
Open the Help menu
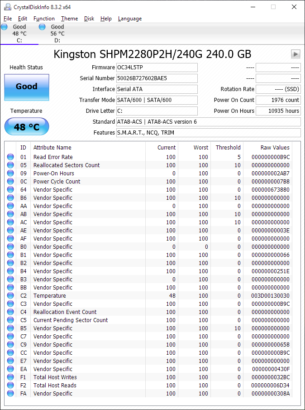pyautogui.click(x=106, y=19)
